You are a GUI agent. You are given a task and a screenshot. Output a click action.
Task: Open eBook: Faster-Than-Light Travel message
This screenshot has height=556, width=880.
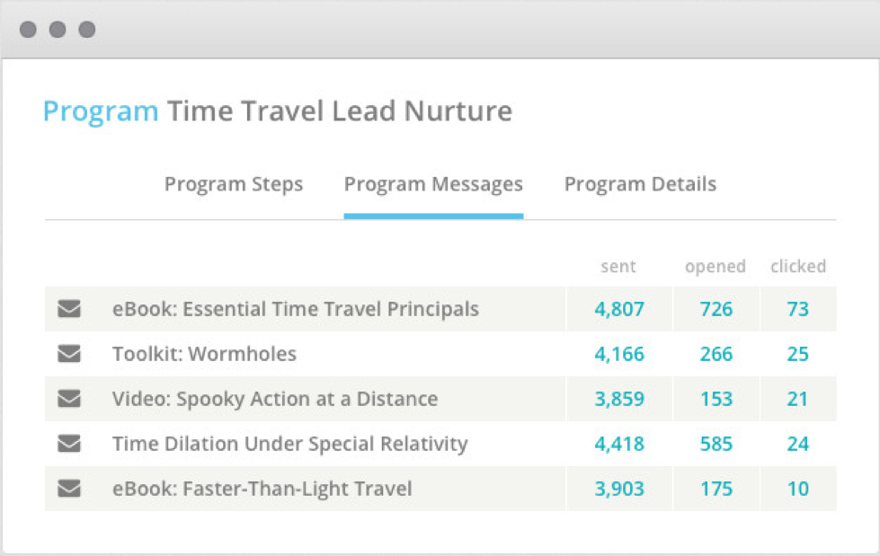pyautogui.click(x=262, y=489)
